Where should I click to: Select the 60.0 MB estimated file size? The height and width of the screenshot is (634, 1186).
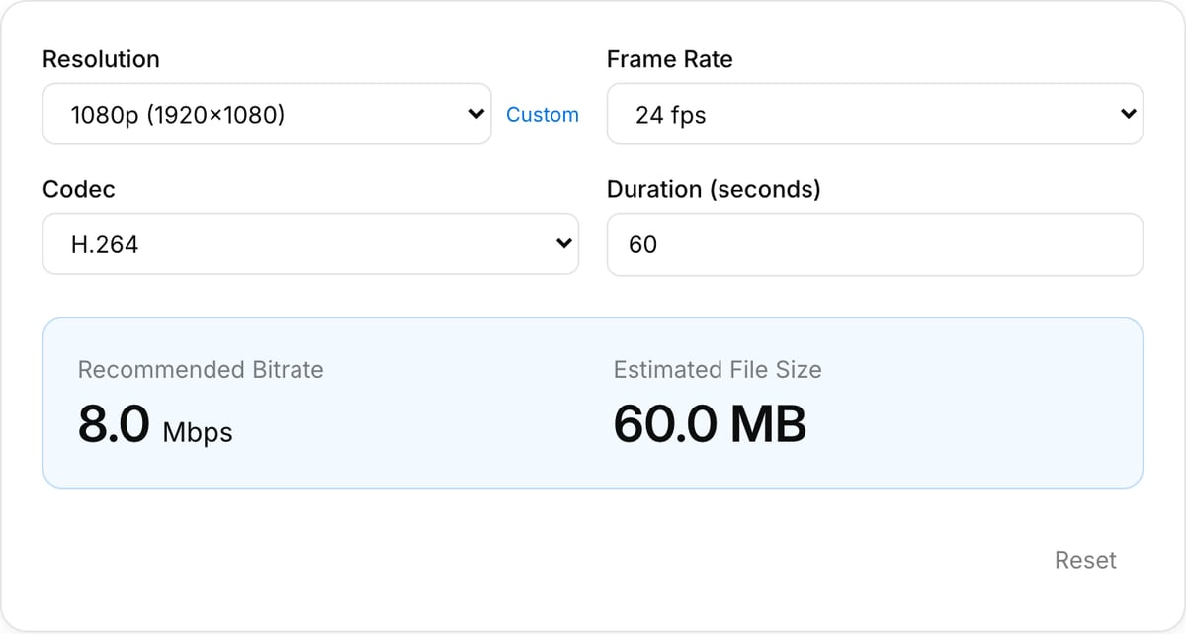point(710,424)
